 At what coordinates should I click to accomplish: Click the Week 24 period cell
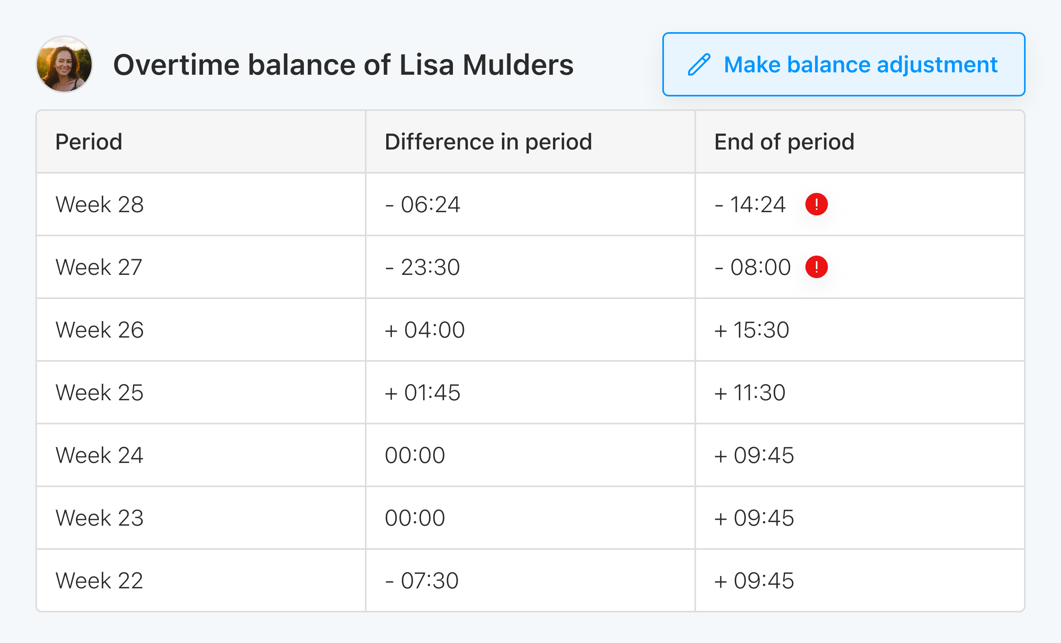(100, 455)
